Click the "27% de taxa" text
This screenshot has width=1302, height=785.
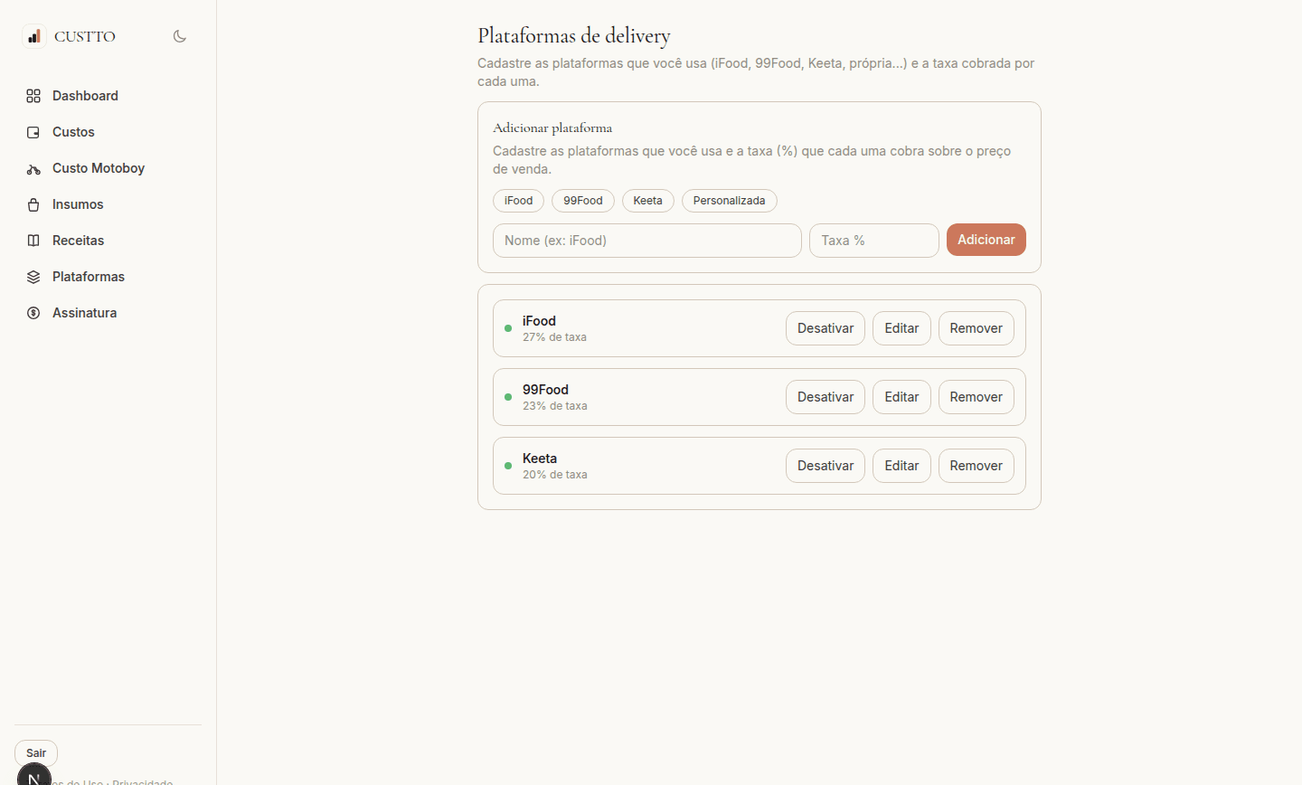click(x=554, y=337)
